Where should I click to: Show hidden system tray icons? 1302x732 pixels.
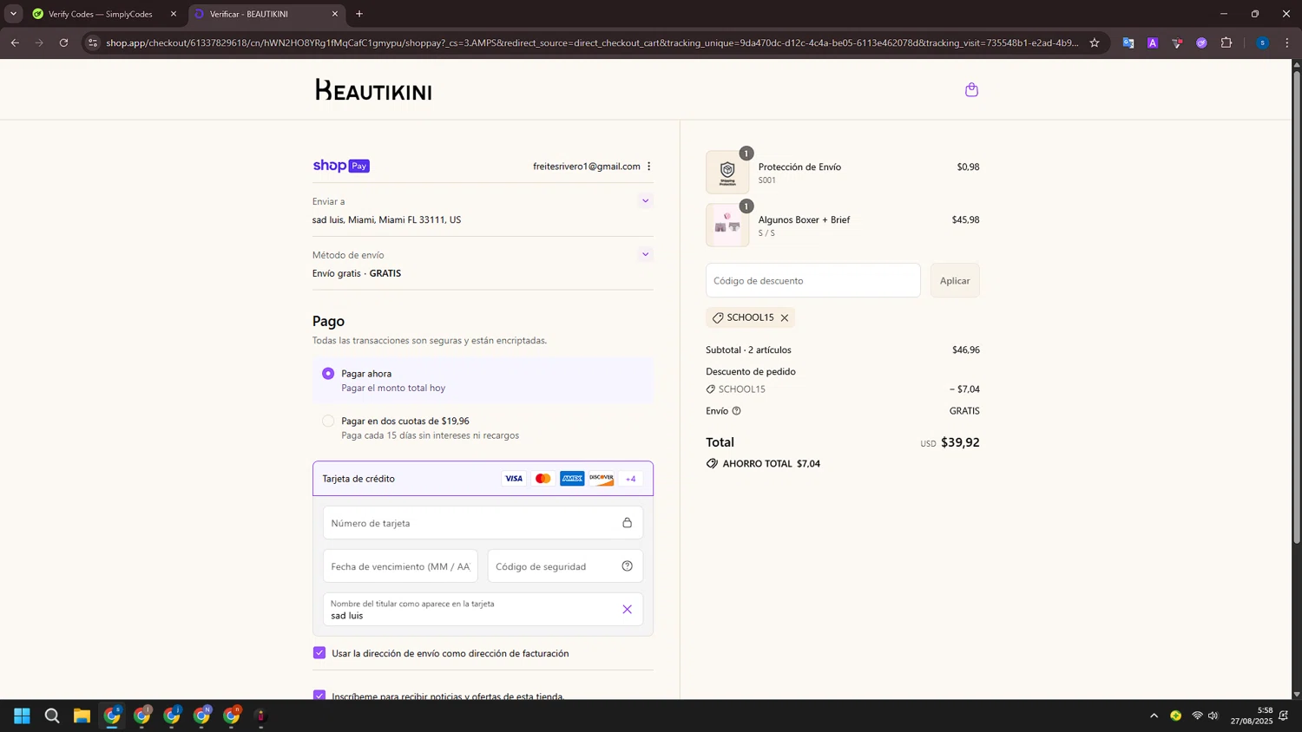(x=1154, y=716)
